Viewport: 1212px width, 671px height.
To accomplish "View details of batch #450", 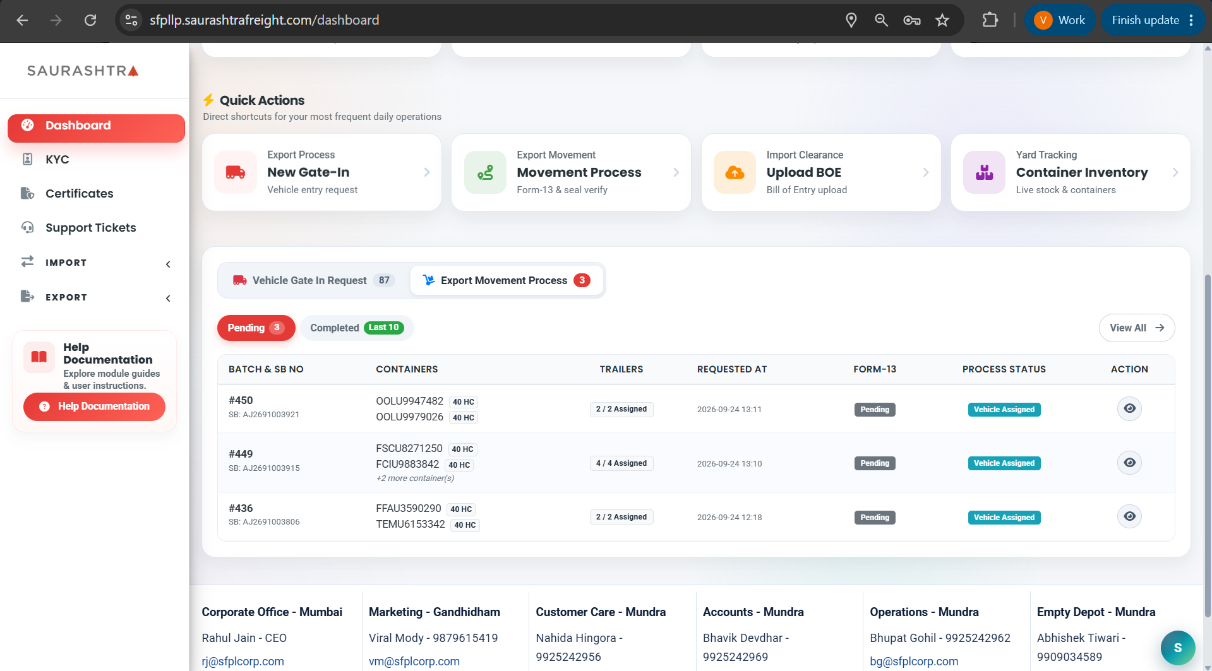I will tap(1129, 409).
